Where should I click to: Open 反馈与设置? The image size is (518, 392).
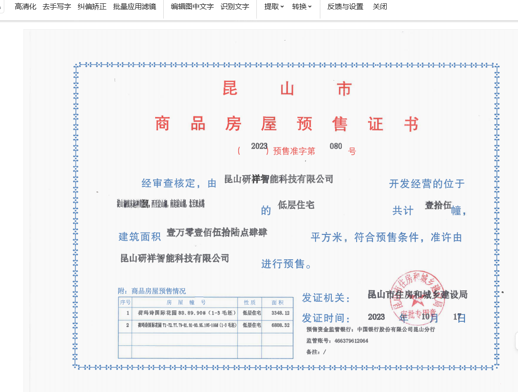point(345,7)
